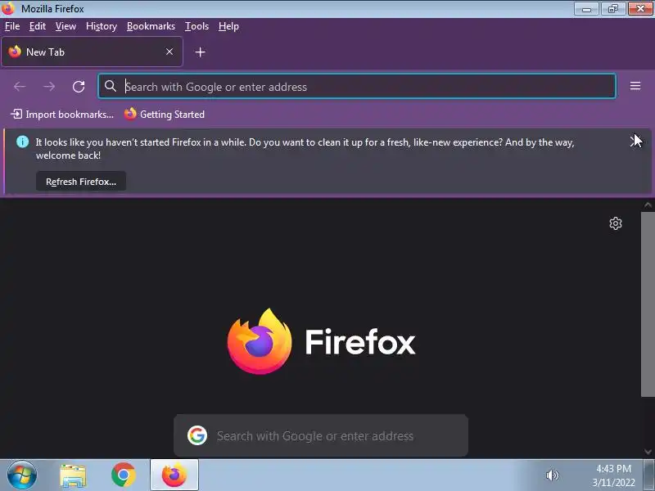Screen dimensions: 655x491
Task: Click the page's Search with Google box
Action: pyautogui.click(x=321, y=435)
